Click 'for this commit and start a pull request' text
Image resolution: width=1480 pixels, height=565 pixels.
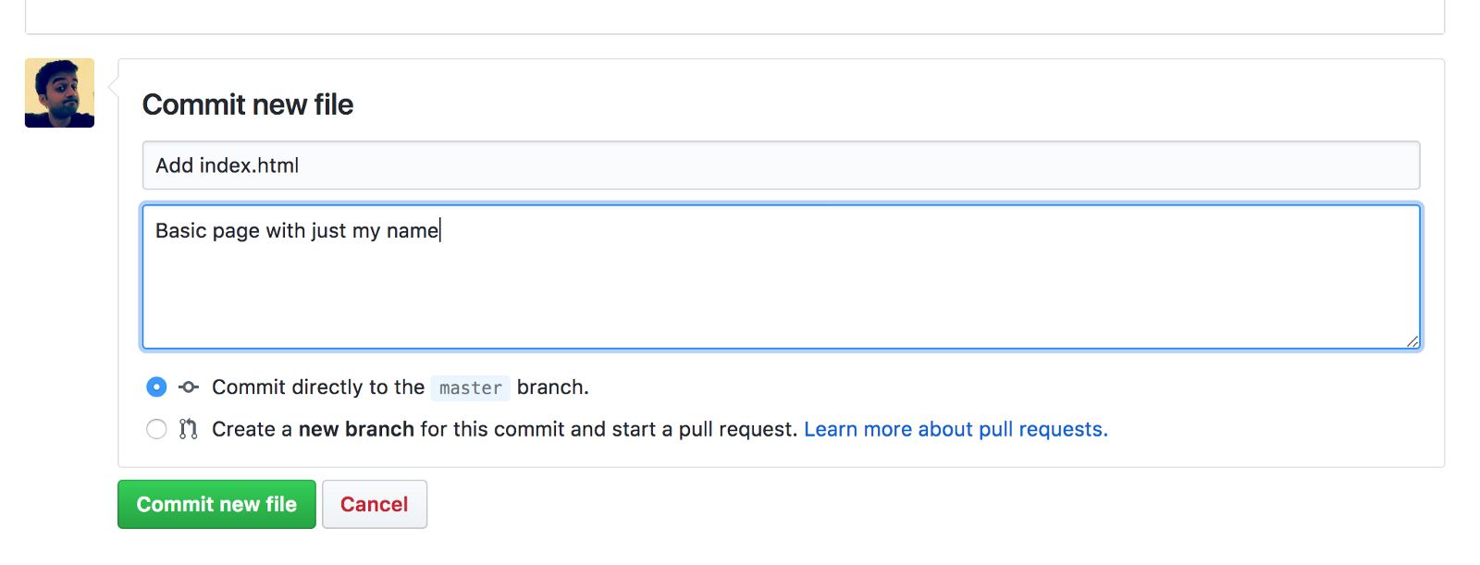[609, 429]
